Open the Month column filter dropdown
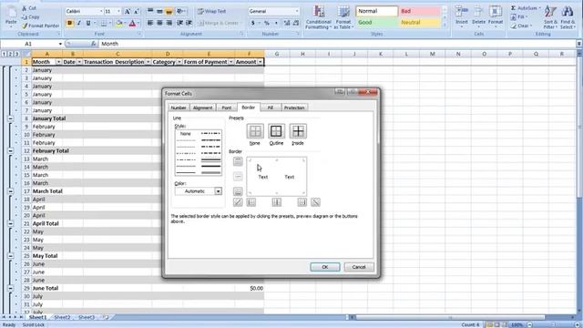Image resolution: width=583 pixels, height=328 pixels. click(58, 62)
